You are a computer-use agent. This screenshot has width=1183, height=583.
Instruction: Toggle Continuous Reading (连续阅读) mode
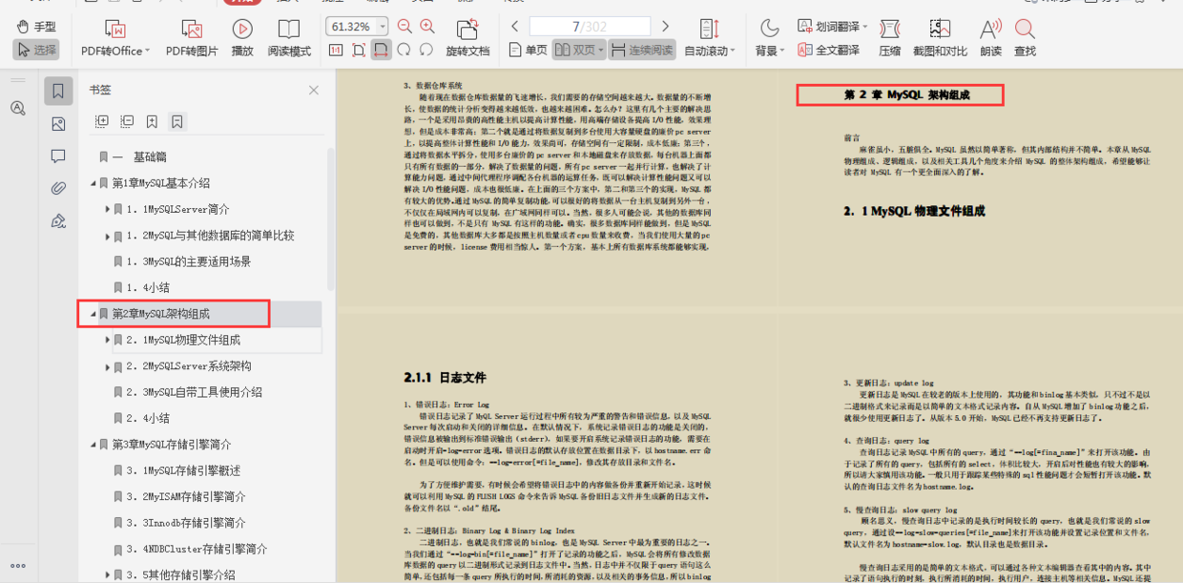point(641,50)
